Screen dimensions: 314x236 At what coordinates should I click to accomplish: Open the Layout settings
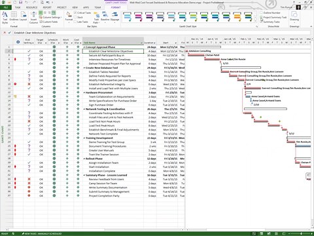pos(23,16)
